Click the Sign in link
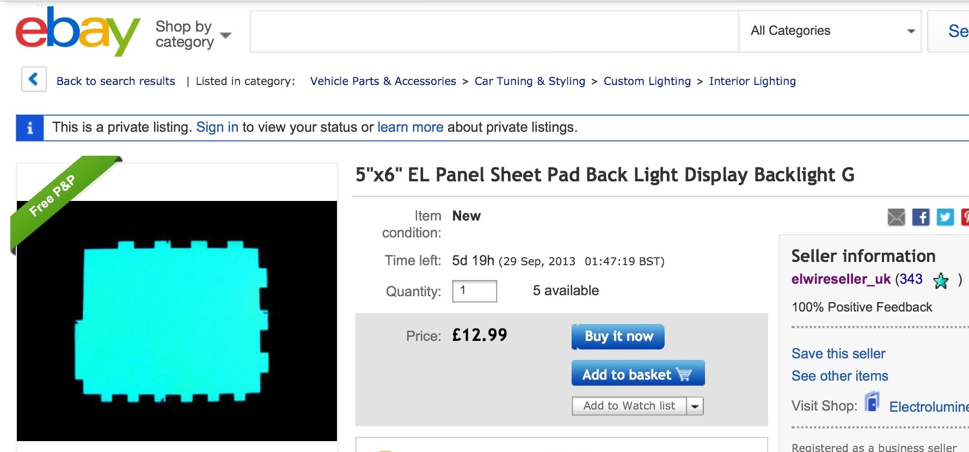Viewport: 969px width, 452px height. (217, 127)
